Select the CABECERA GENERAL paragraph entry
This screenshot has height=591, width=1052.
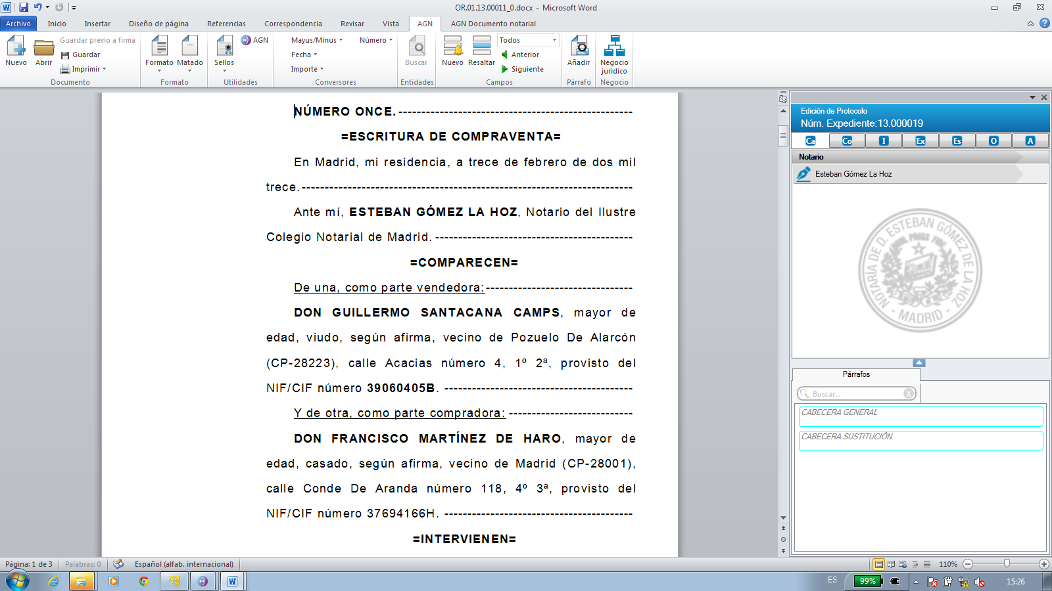(920, 416)
